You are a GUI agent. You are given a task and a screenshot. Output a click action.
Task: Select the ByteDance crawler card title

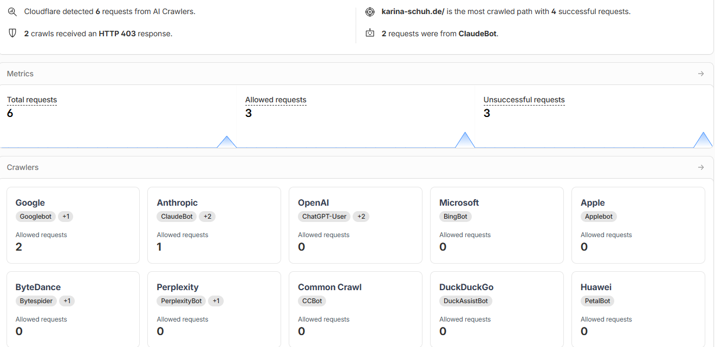click(x=38, y=287)
